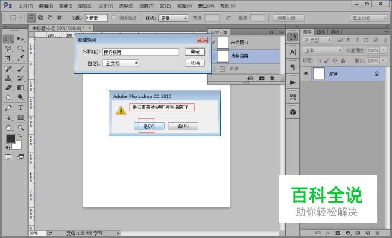Click create new document from state icon

[x=250, y=78]
